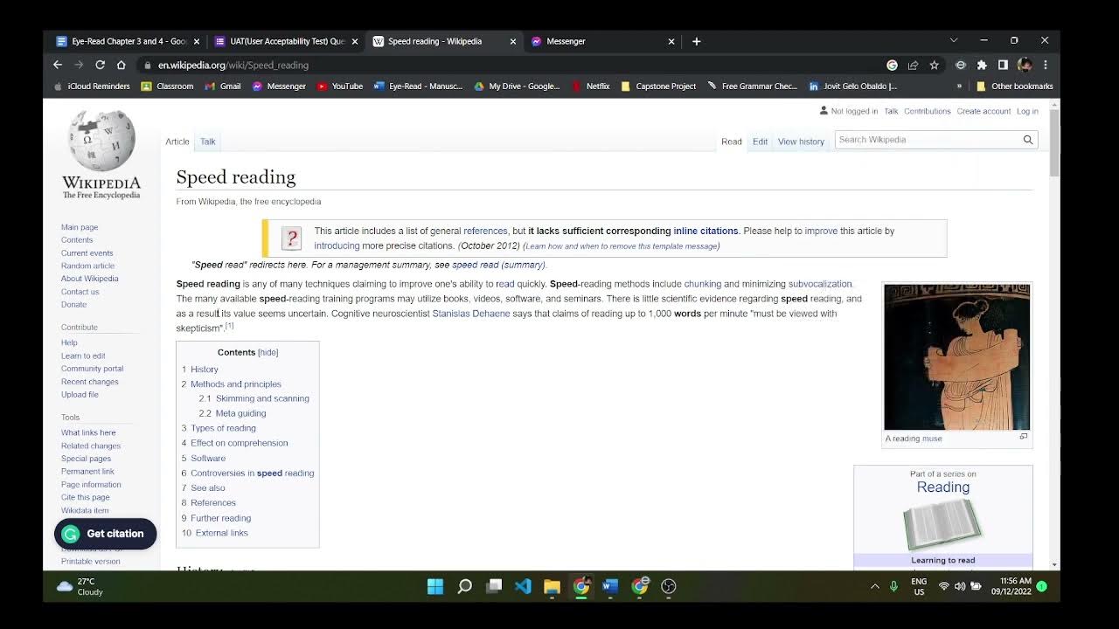This screenshot has height=629, width=1119.
Task: Open the YouTube bookmark
Action: coord(339,86)
